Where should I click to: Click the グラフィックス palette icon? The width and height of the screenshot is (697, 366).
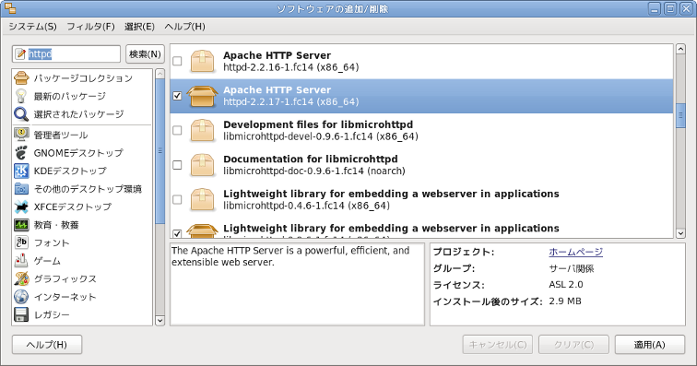pyautogui.click(x=21, y=278)
